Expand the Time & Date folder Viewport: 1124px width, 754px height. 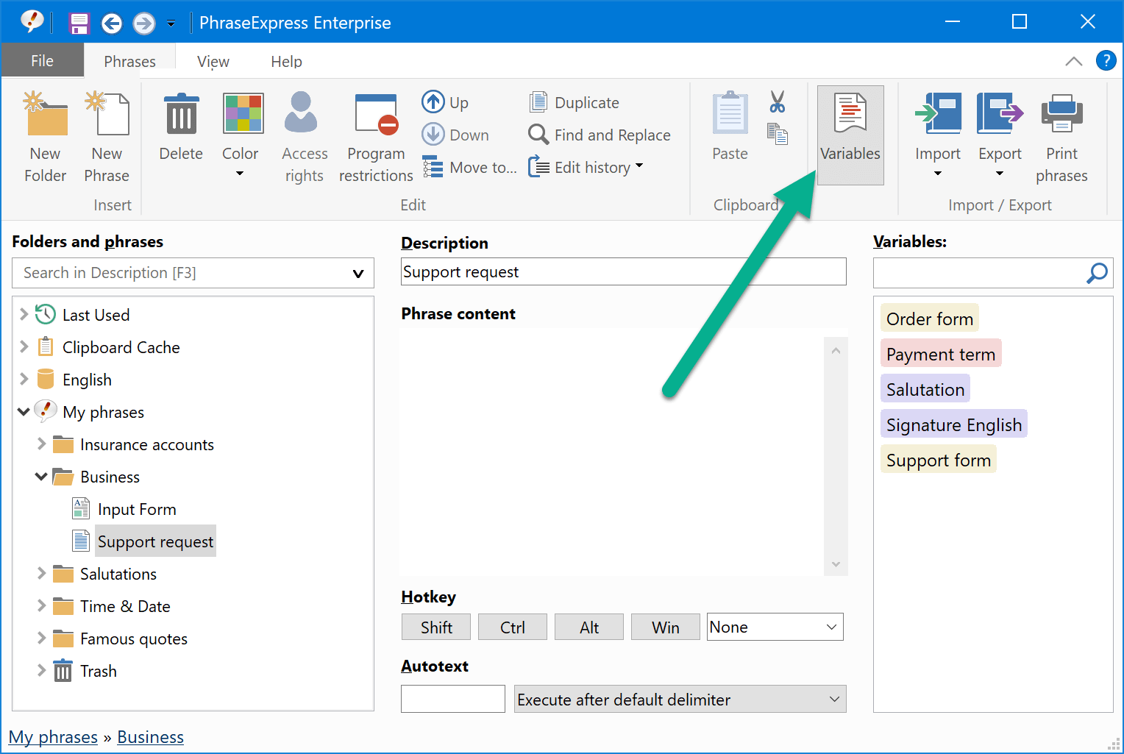(41, 606)
